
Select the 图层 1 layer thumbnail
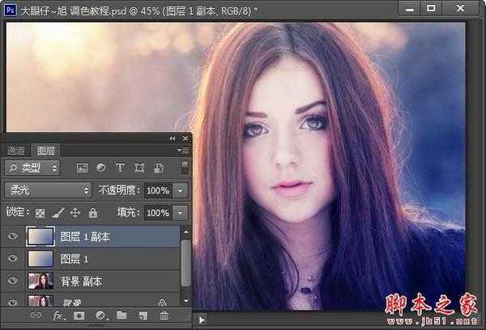(x=39, y=259)
